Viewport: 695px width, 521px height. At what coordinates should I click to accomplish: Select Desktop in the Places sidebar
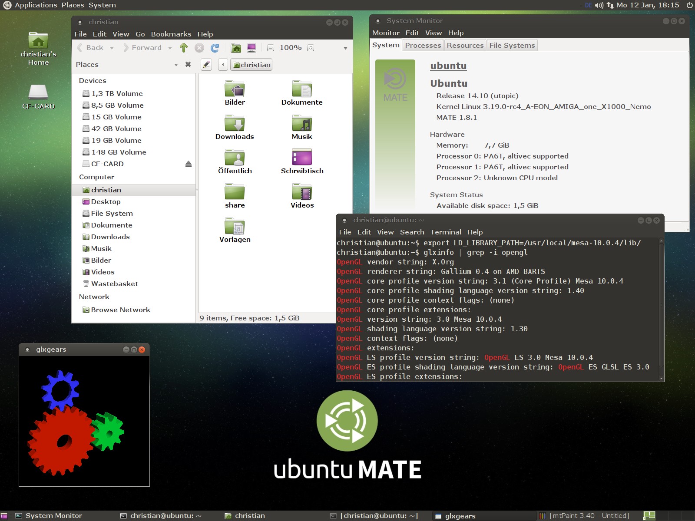pos(134,201)
